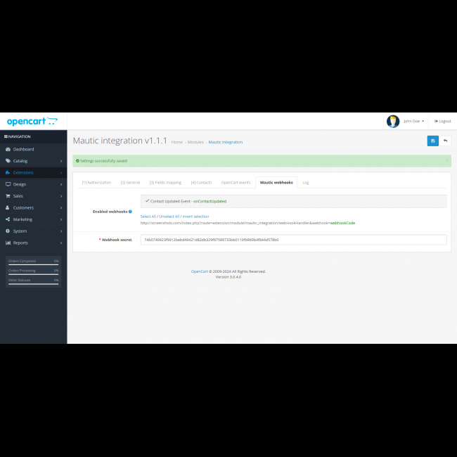The width and height of the screenshot is (457, 457).
Task: Click the Logout link
Action: (x=442, y=121)
